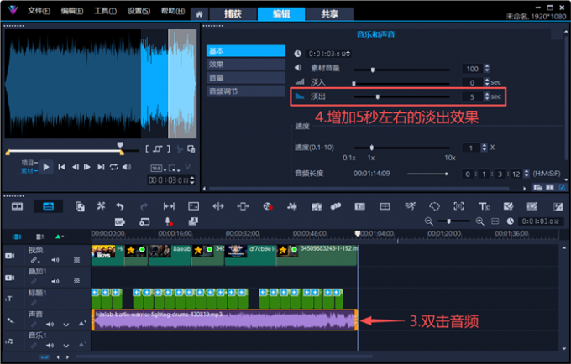Screen dimensions: 571x364
Task: Set the mark-in left bracket
Action: tap(147, 149)
